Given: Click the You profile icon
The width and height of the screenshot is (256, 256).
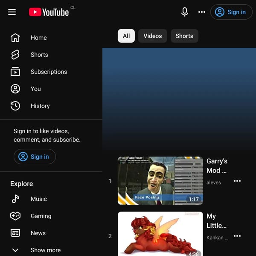Looking at the screenshot, I should [15, 89].
